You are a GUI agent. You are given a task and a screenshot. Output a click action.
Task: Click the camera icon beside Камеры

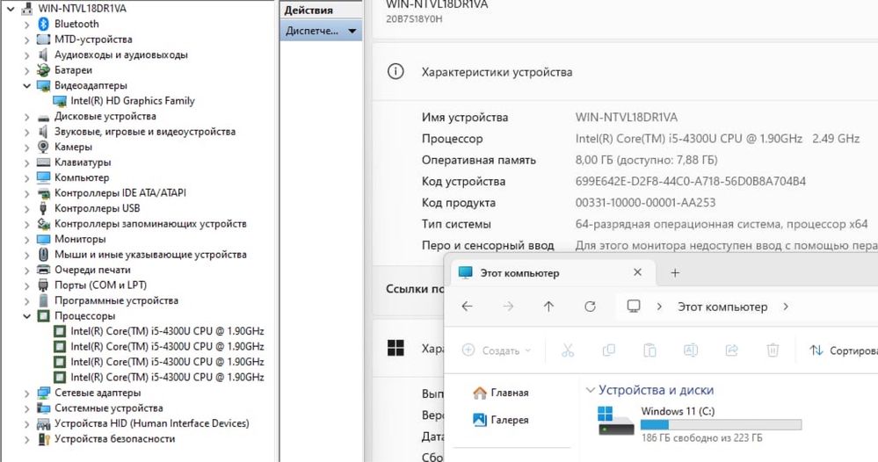pos(44,147)
